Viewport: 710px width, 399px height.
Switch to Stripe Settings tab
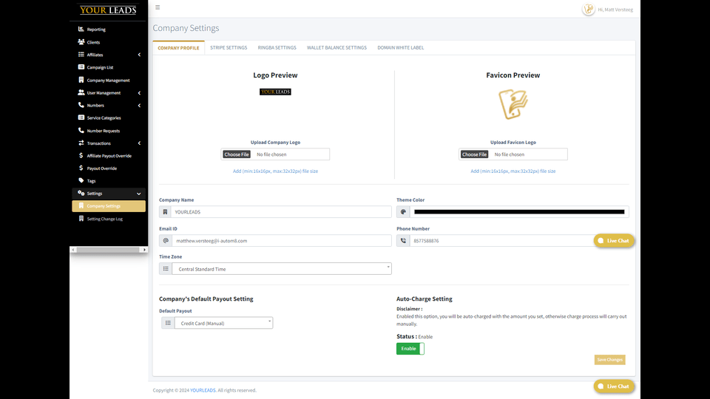[229, 47]
